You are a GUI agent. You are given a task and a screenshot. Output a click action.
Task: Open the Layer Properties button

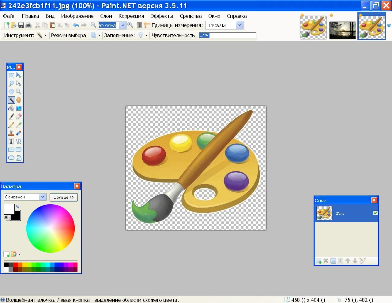(x=363, y=261)
